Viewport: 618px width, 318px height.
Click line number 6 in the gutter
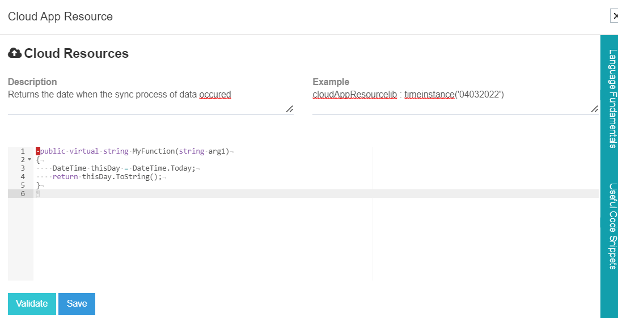click(x=23, y=193)
